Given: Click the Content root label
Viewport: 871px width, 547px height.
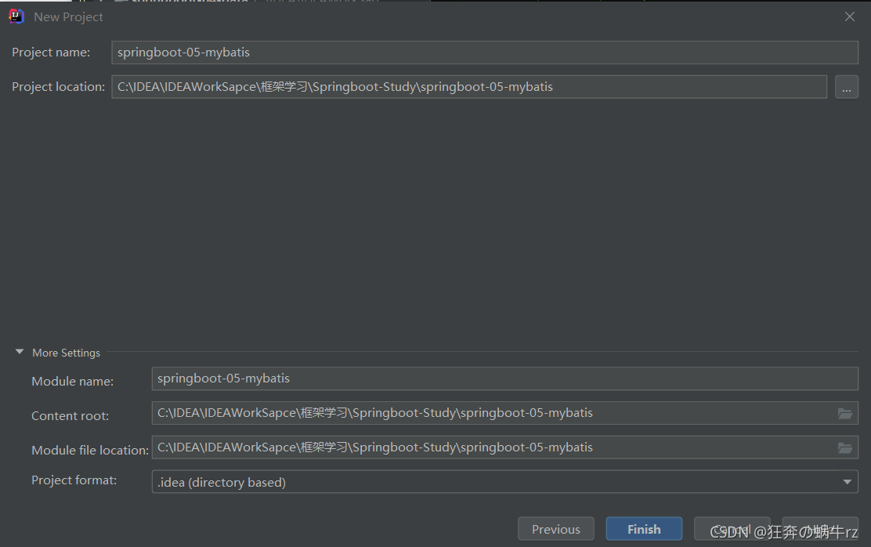Looking at the screenshot, I should (70, 416).
